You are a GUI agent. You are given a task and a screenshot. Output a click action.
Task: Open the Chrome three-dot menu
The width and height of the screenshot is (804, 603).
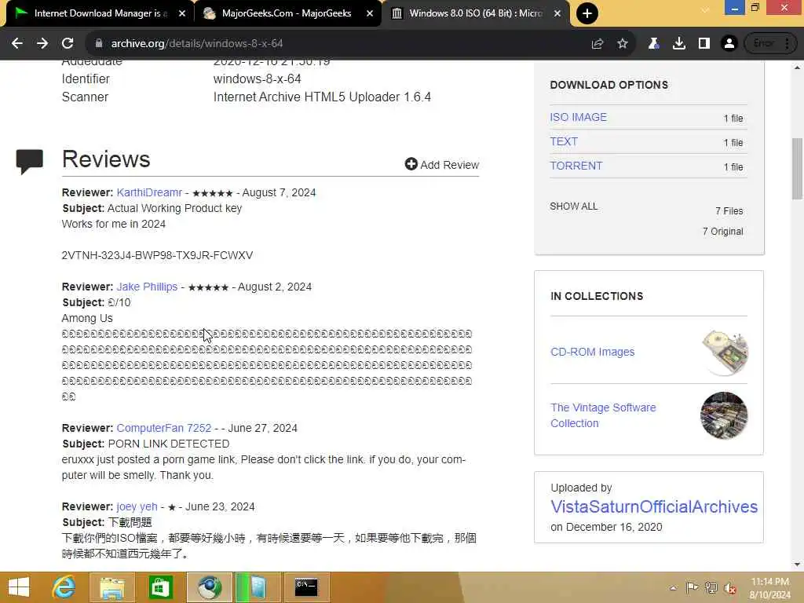[787, 44]
